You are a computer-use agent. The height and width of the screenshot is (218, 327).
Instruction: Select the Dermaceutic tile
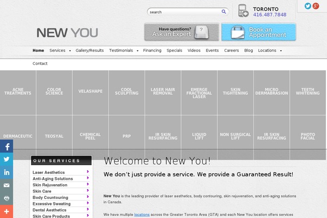pyautogui.click(x=18, y=136)
